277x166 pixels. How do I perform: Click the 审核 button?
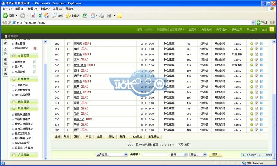[88, 137]
